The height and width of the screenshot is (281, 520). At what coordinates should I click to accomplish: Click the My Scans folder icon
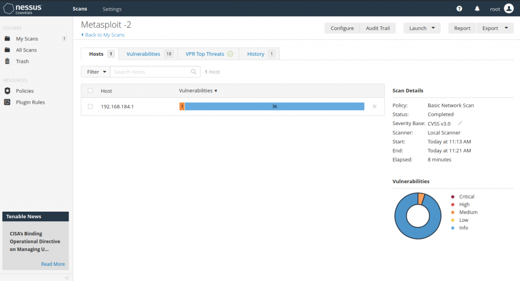7,38
